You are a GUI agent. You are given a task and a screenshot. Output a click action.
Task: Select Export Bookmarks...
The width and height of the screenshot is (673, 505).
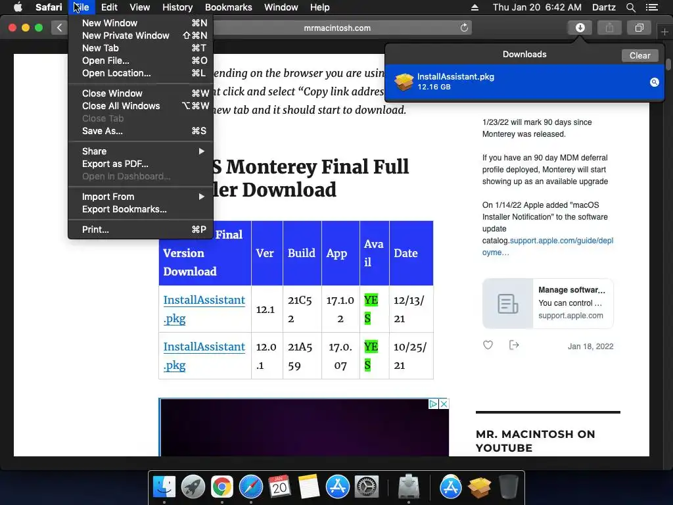141,209
